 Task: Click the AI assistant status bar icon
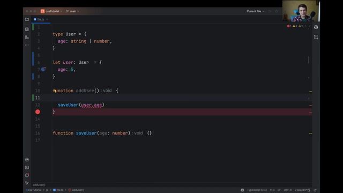242,190
